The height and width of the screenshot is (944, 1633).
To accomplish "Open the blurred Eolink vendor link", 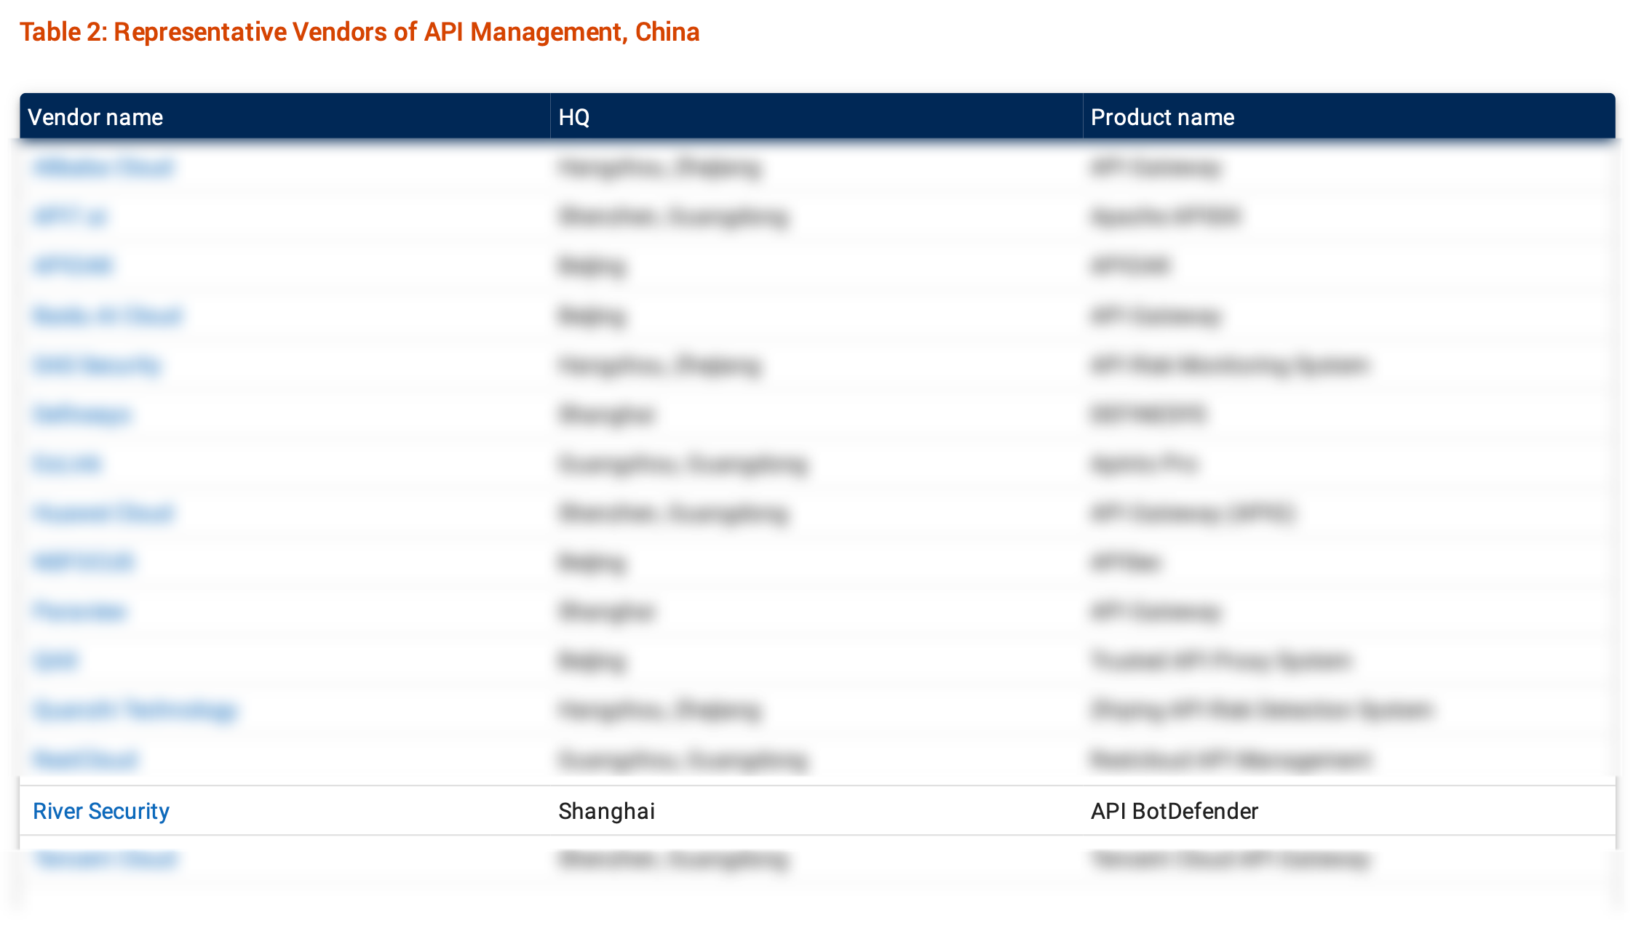I will point(67,464).
